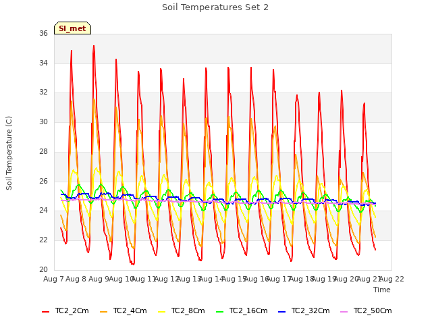Viewport: 432px width, 324px height.
Task: Click the y-axis tick label 22
Action: click(x=43, y=240)
